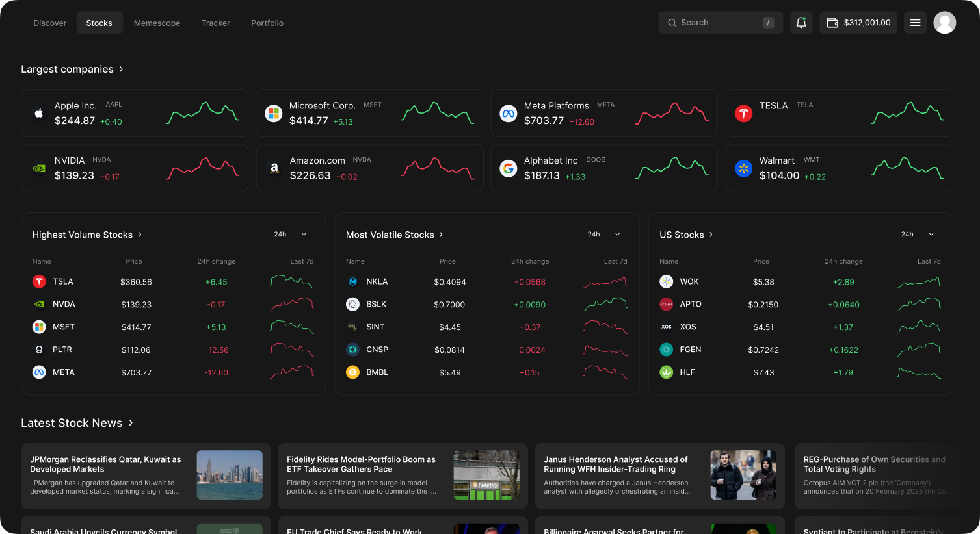Expand Most Volatile Stocks 24h dropdown
Image resolution: width=980 pixels, height=534 pixels.
click(604, 235)
